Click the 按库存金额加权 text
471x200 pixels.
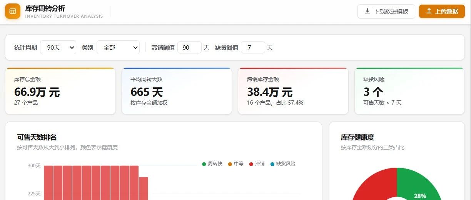(x=149, y=103)
